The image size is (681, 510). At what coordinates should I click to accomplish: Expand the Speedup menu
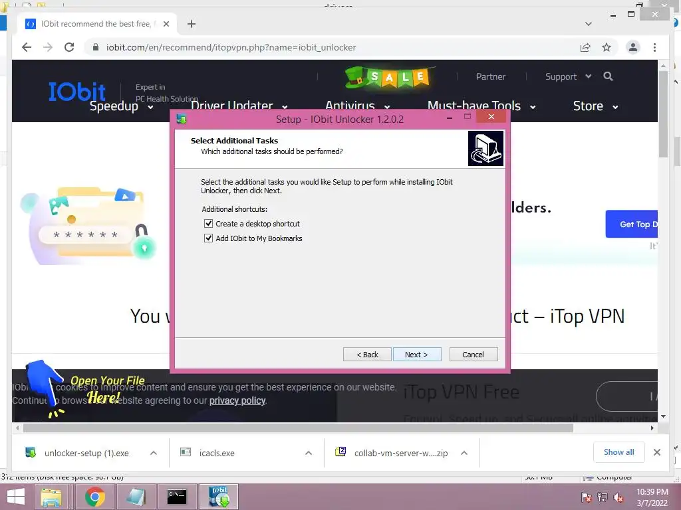point(121,106)
